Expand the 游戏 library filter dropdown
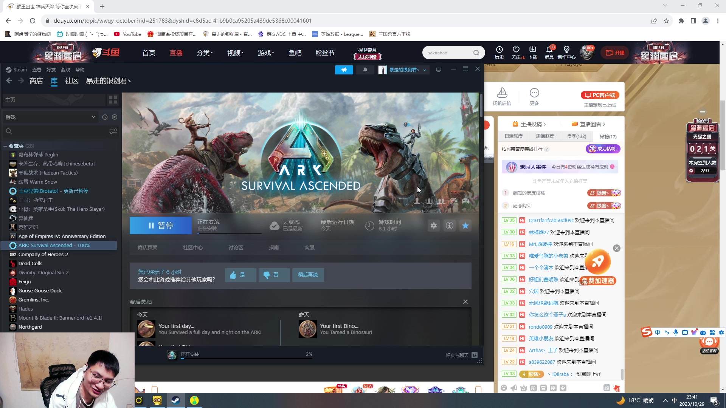 [93, 117]
